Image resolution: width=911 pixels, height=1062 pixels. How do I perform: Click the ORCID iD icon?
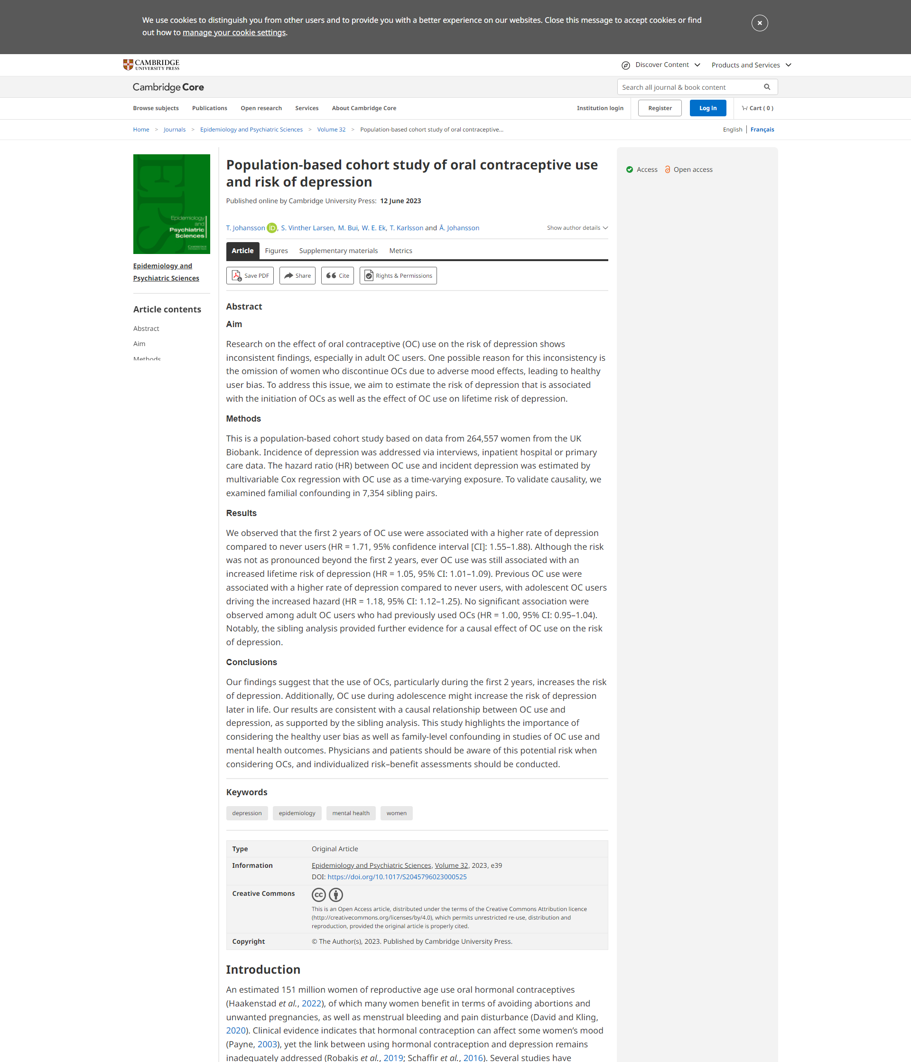(x=271, y=228)
